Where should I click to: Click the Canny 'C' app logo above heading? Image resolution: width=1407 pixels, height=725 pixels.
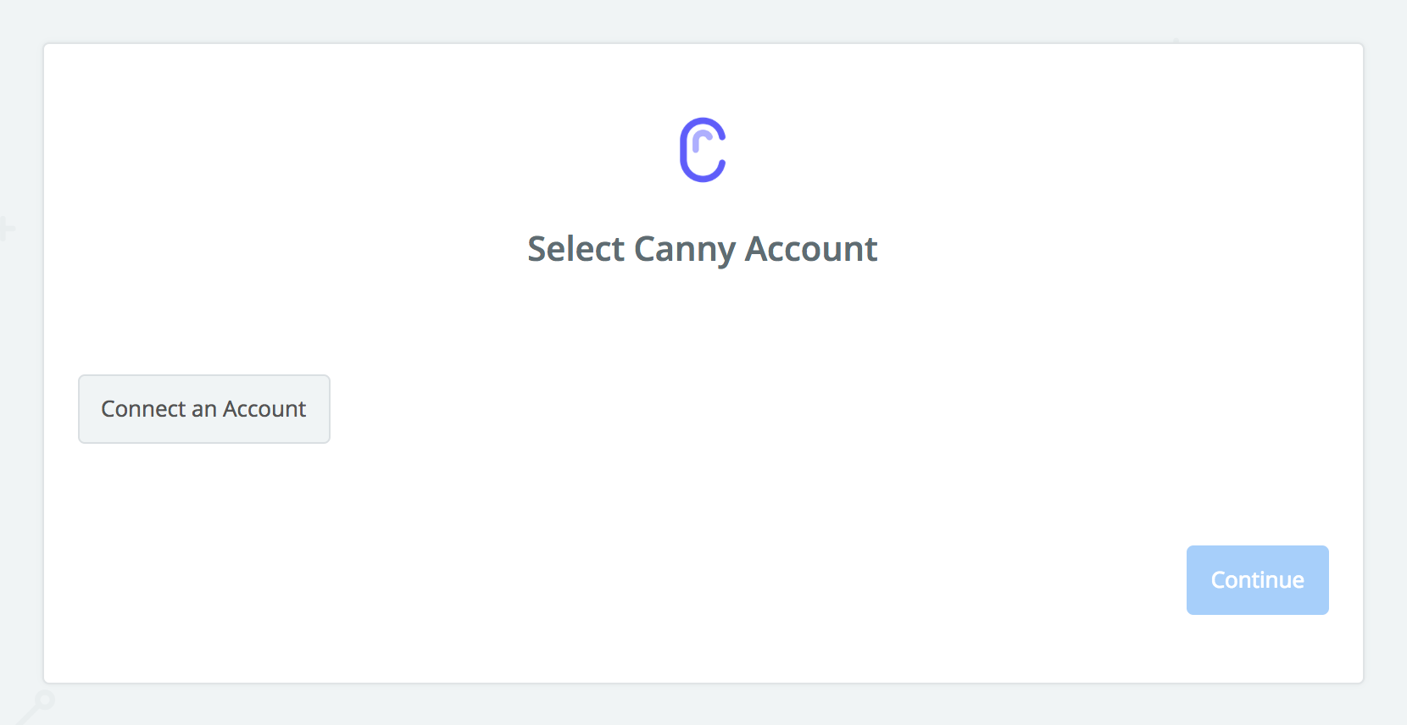pos(703,150)
